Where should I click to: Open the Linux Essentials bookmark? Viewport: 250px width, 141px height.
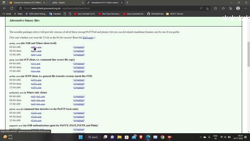(134, 14)
